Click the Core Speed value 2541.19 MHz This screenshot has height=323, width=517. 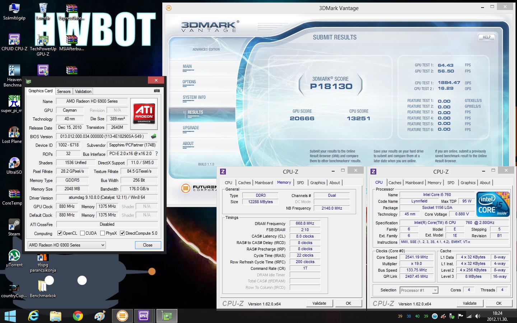(416, 257)
